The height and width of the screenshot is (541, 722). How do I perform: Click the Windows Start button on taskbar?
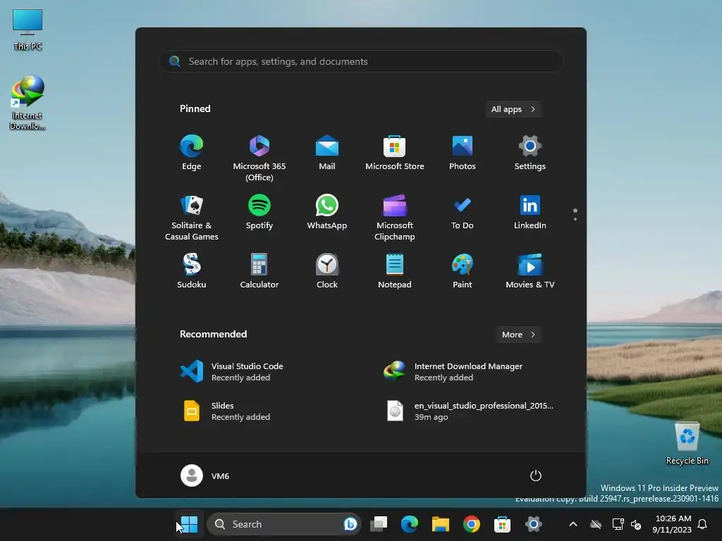189,524
